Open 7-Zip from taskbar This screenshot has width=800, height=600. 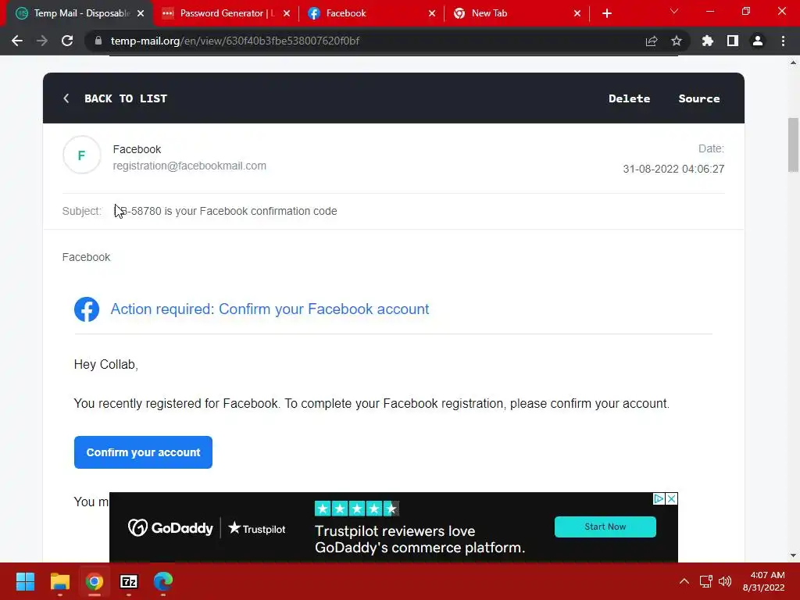tap(129, 581)
